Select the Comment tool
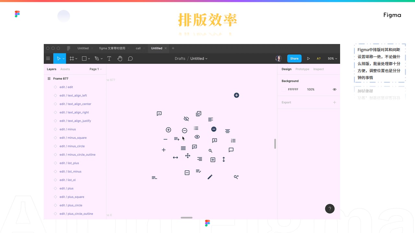This screenshot has height=233, width=415. (130, 59)
